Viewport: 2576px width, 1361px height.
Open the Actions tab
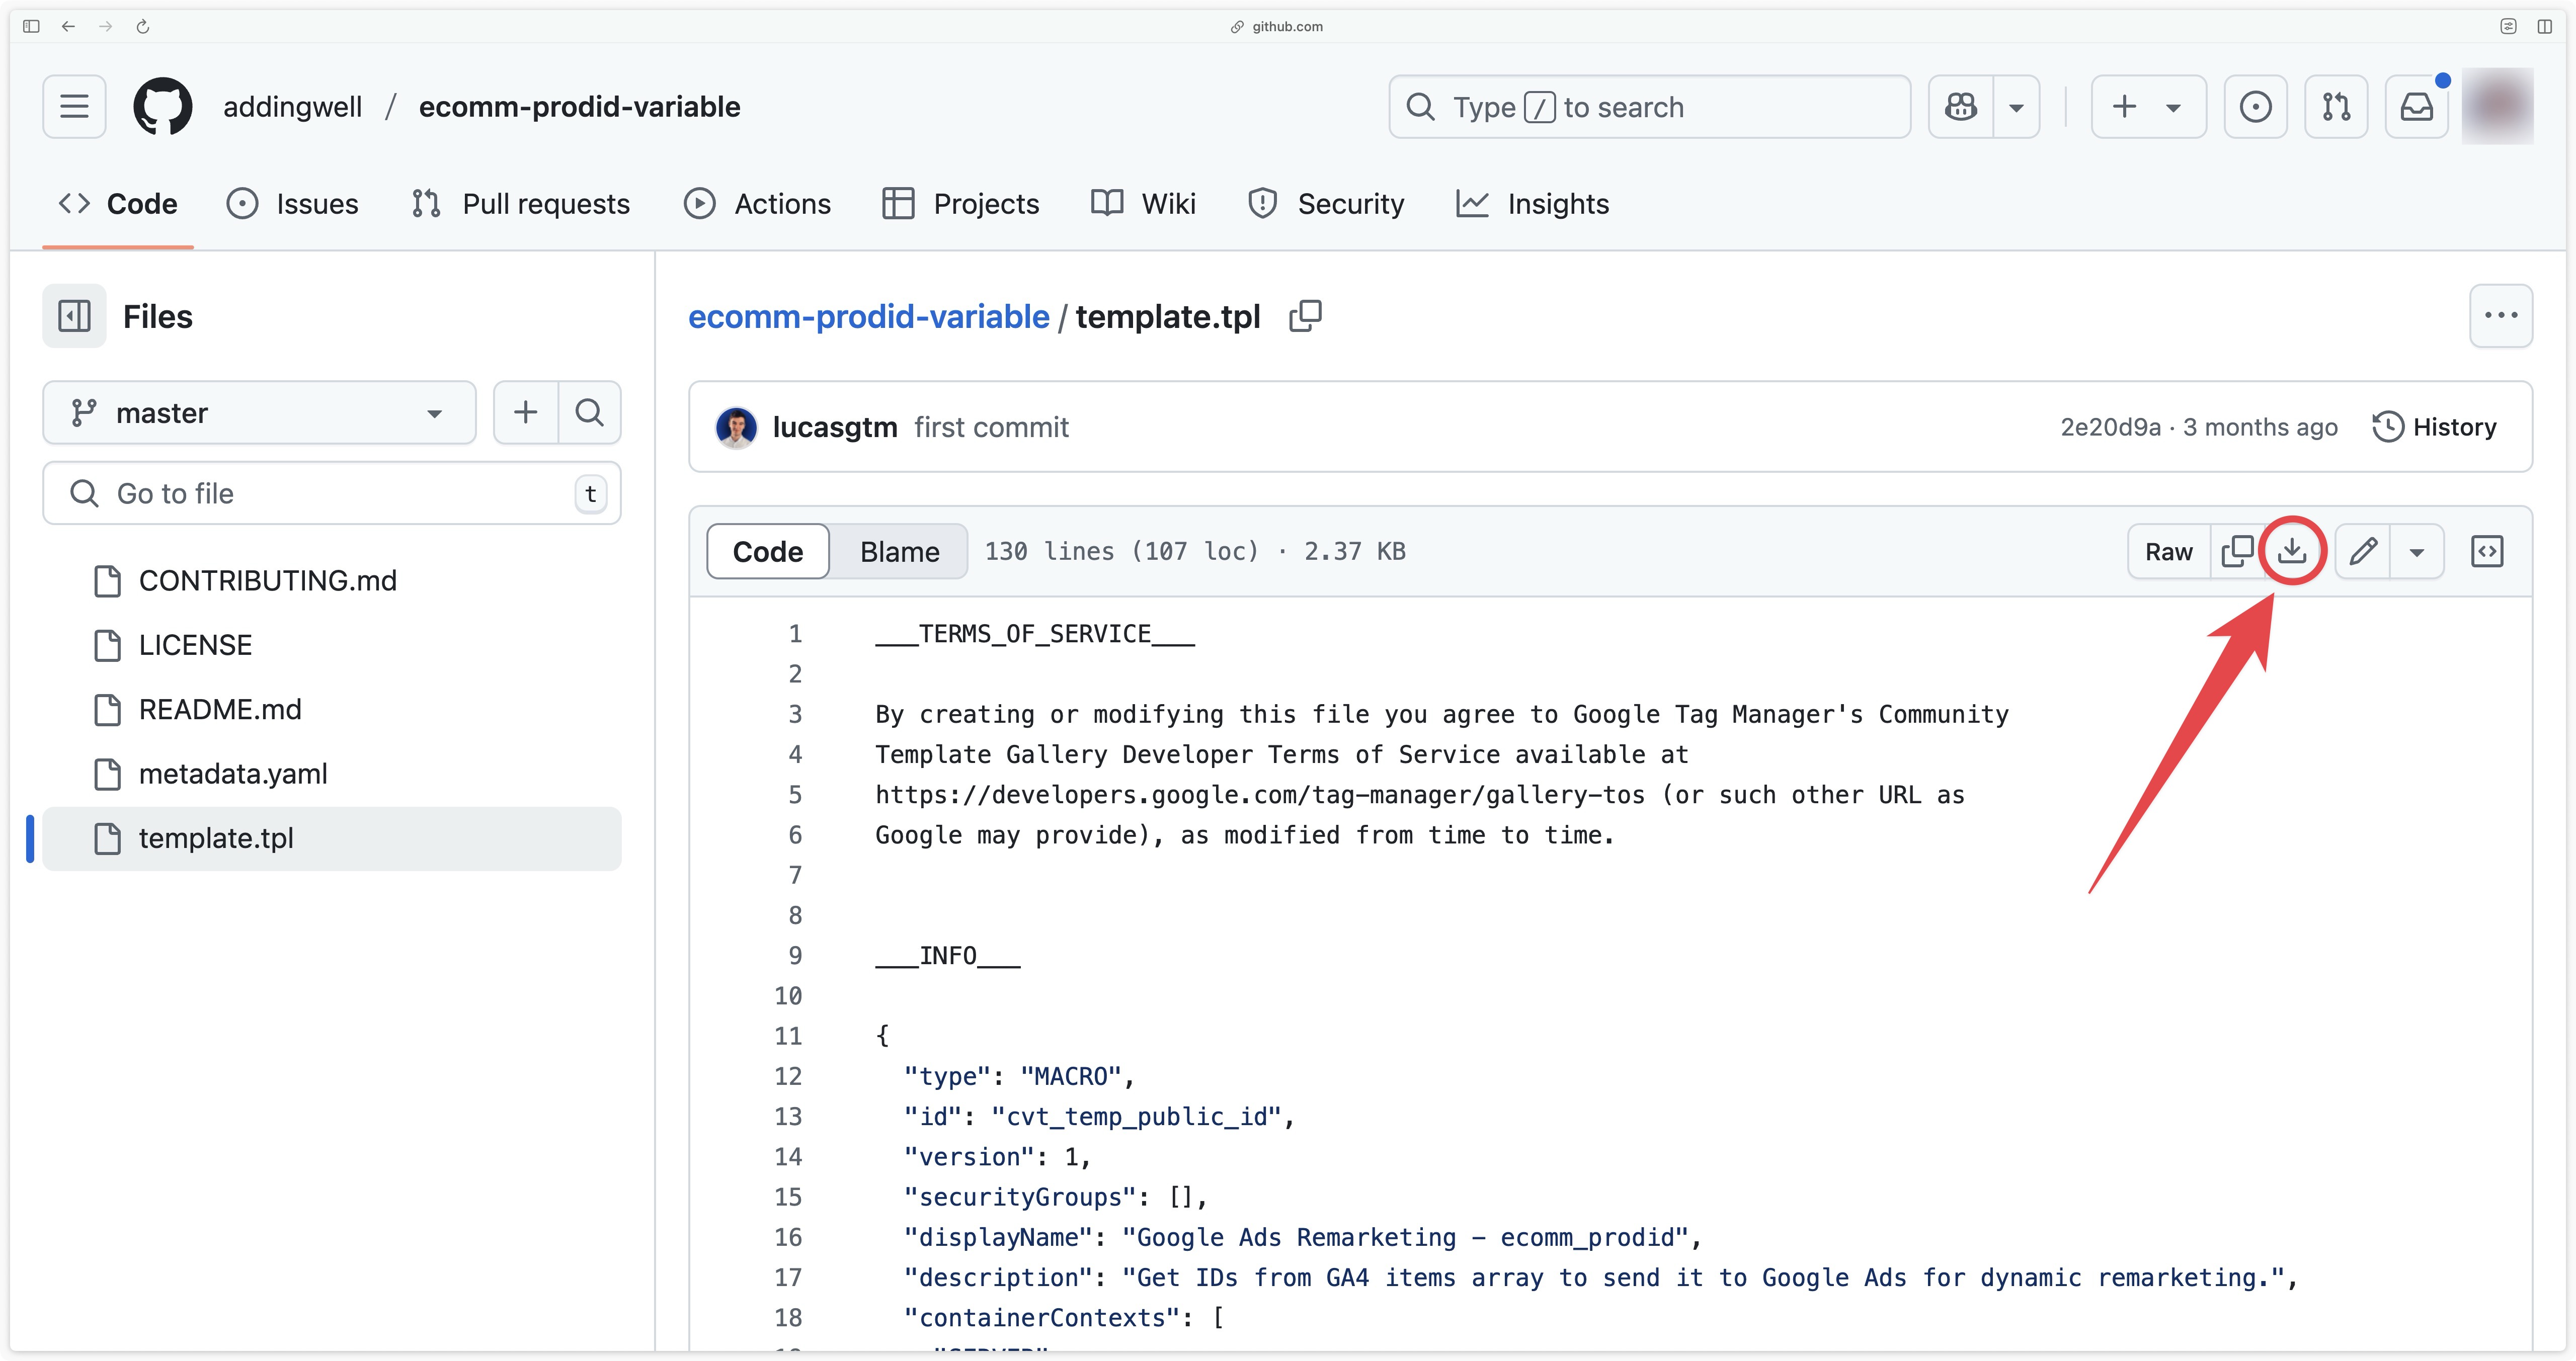(757, 204)
